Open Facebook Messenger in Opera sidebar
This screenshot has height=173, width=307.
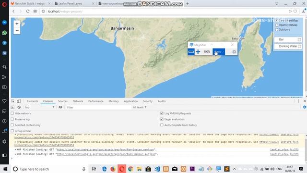tap(4, 23)
